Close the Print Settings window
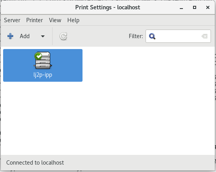Viewport: 216px width, 172px height. point(208,7)
